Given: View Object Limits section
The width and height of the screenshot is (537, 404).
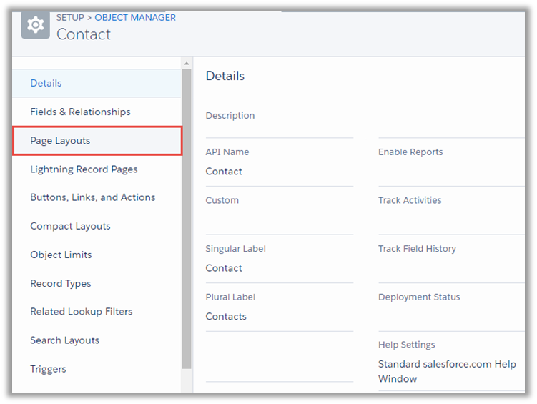Looking at the screenshot, I should [61, 255].
